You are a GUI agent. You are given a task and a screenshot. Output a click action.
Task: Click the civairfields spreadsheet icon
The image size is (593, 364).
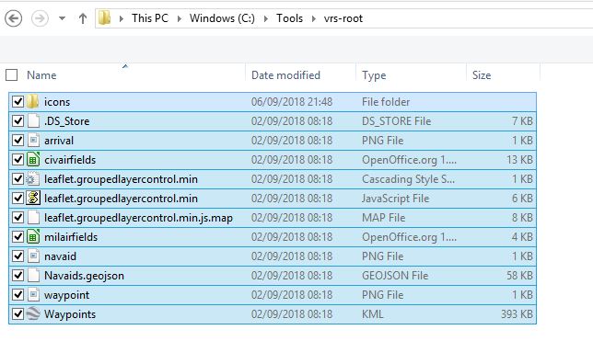pos(33,159)
